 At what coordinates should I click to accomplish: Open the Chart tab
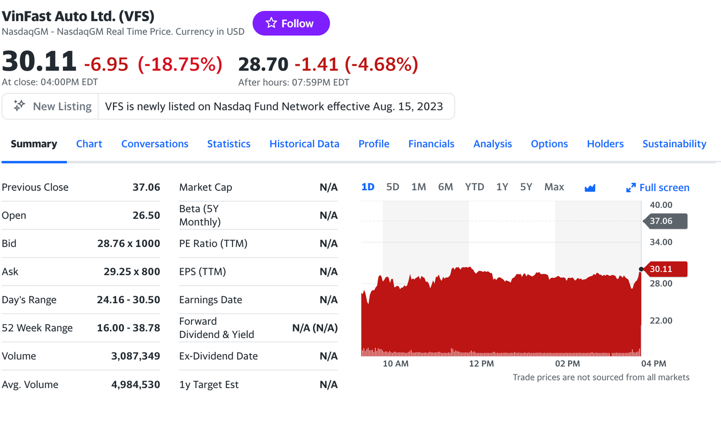[89, 144]
